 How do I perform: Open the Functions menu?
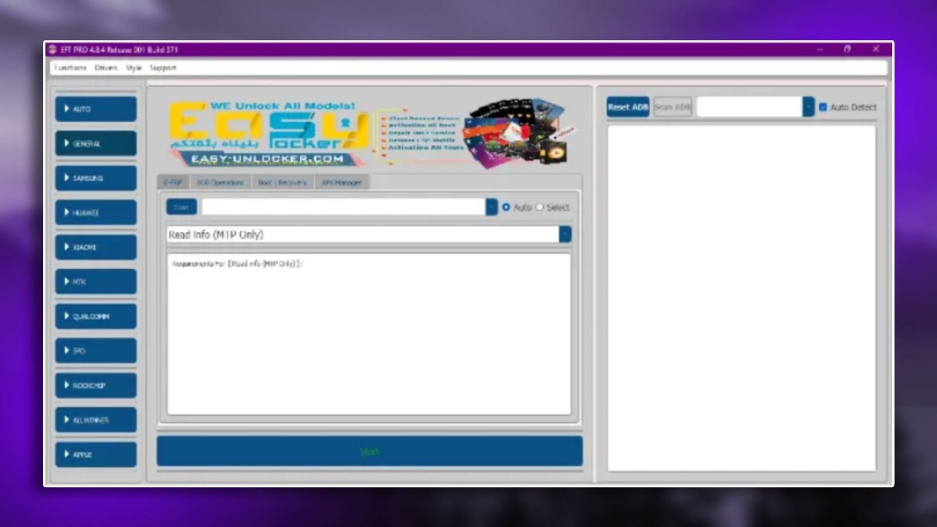click(x=70, y=68)
